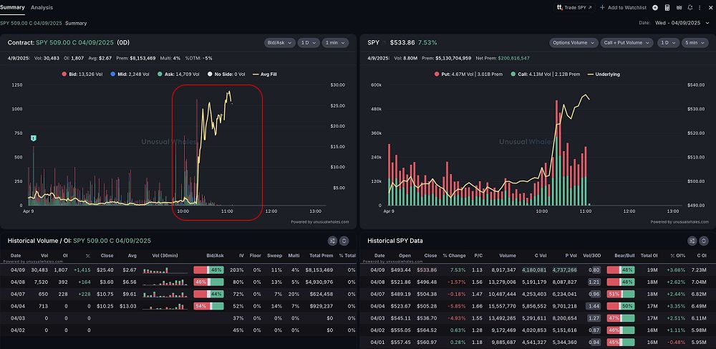Open the calculator icon in top bar

click(667, 7)
